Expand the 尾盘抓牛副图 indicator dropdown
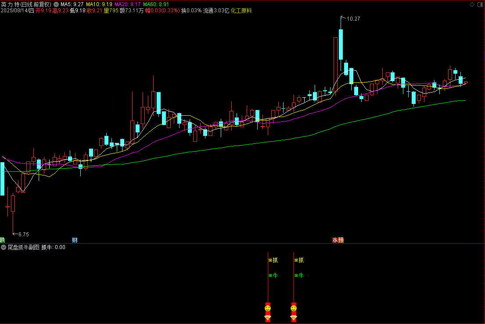The height and width of the screenshot is (324, 485). pos(4,247)
